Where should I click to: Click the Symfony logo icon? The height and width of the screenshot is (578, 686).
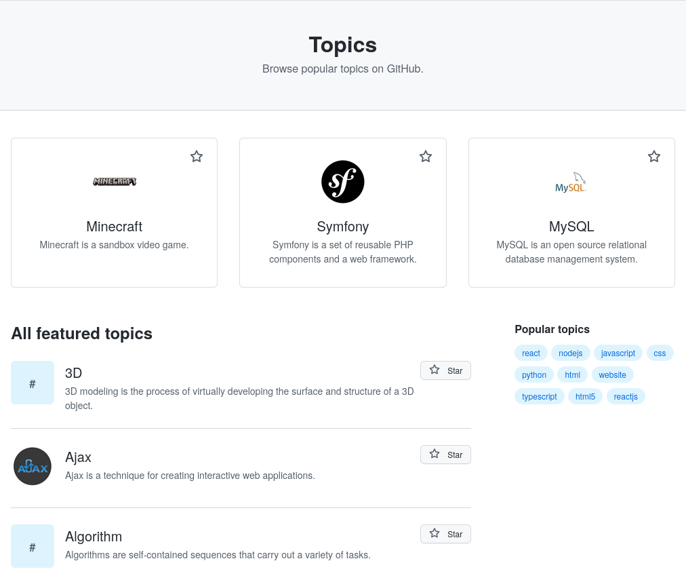(343, 182)
